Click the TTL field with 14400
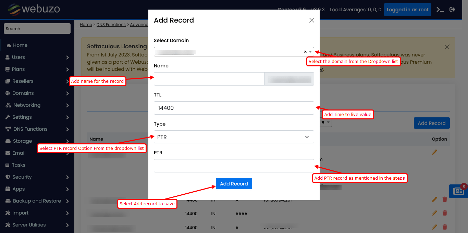468x233 pixels. click(x=234, y=108)
